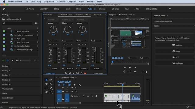
Task: Click the mixer Go to In point icon
Action: coord(66,73)
